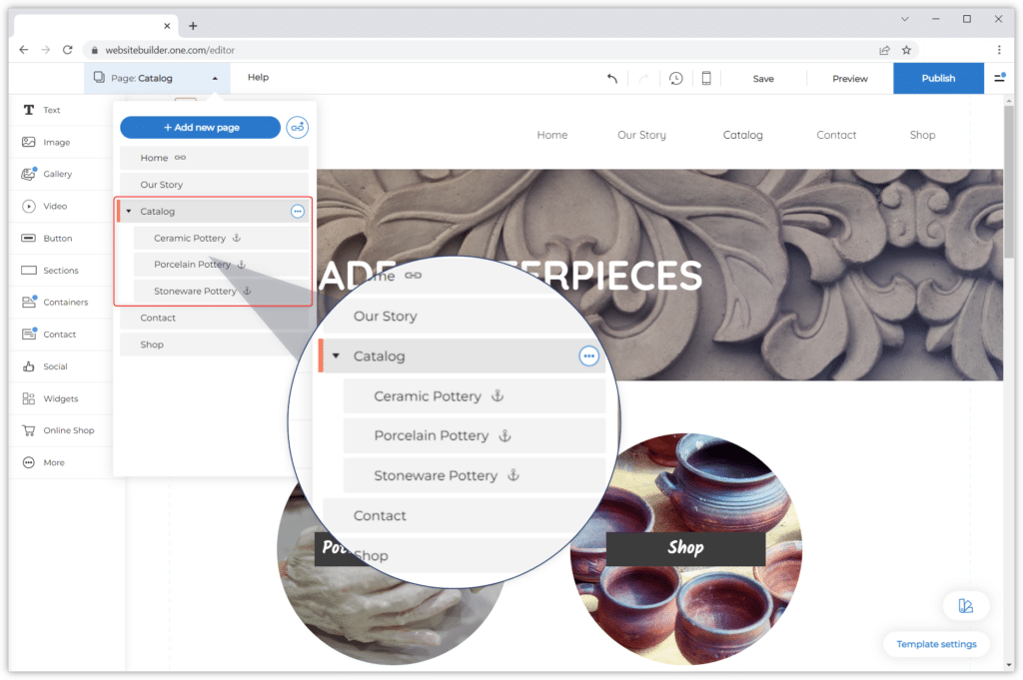Open the Online Shop cart icon
Screen dimensions: 1023x680
(29, 430)
